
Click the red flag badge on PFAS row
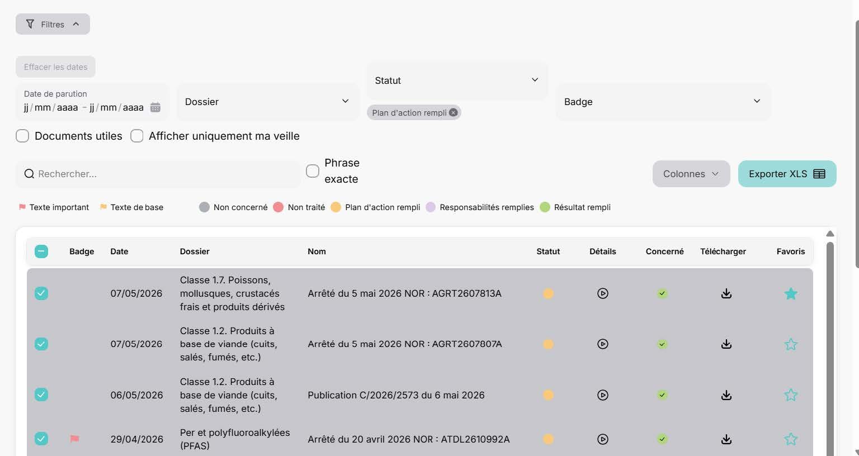click(x=74, y=439)
